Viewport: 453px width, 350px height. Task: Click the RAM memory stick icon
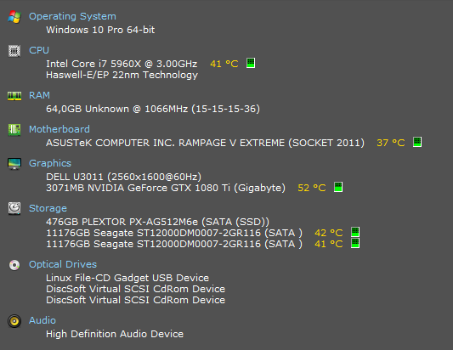click(14, 96)
